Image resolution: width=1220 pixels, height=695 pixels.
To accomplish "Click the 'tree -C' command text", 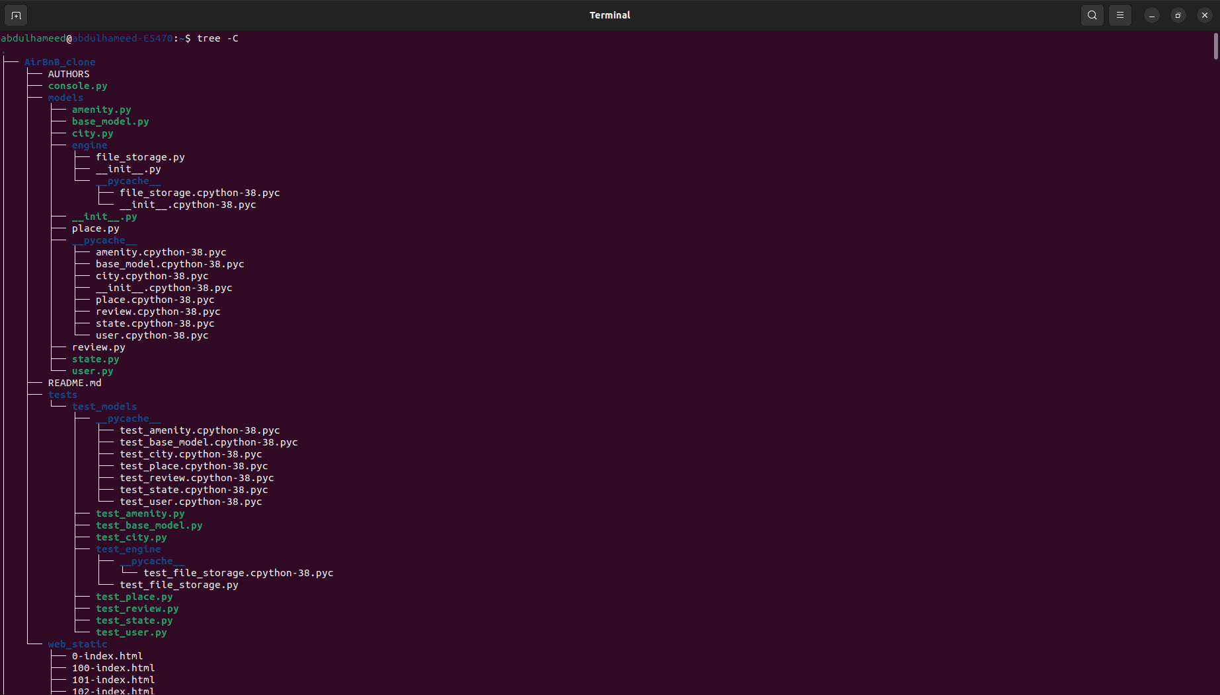I will coord(217,38).
